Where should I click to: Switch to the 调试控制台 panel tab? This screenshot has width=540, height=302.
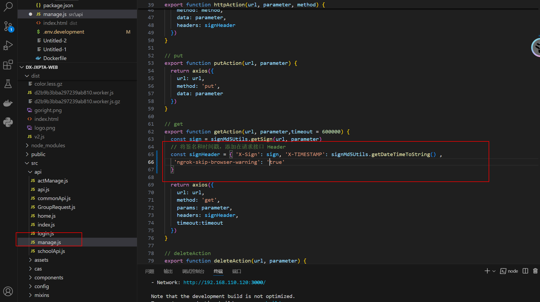pos(193,271)
